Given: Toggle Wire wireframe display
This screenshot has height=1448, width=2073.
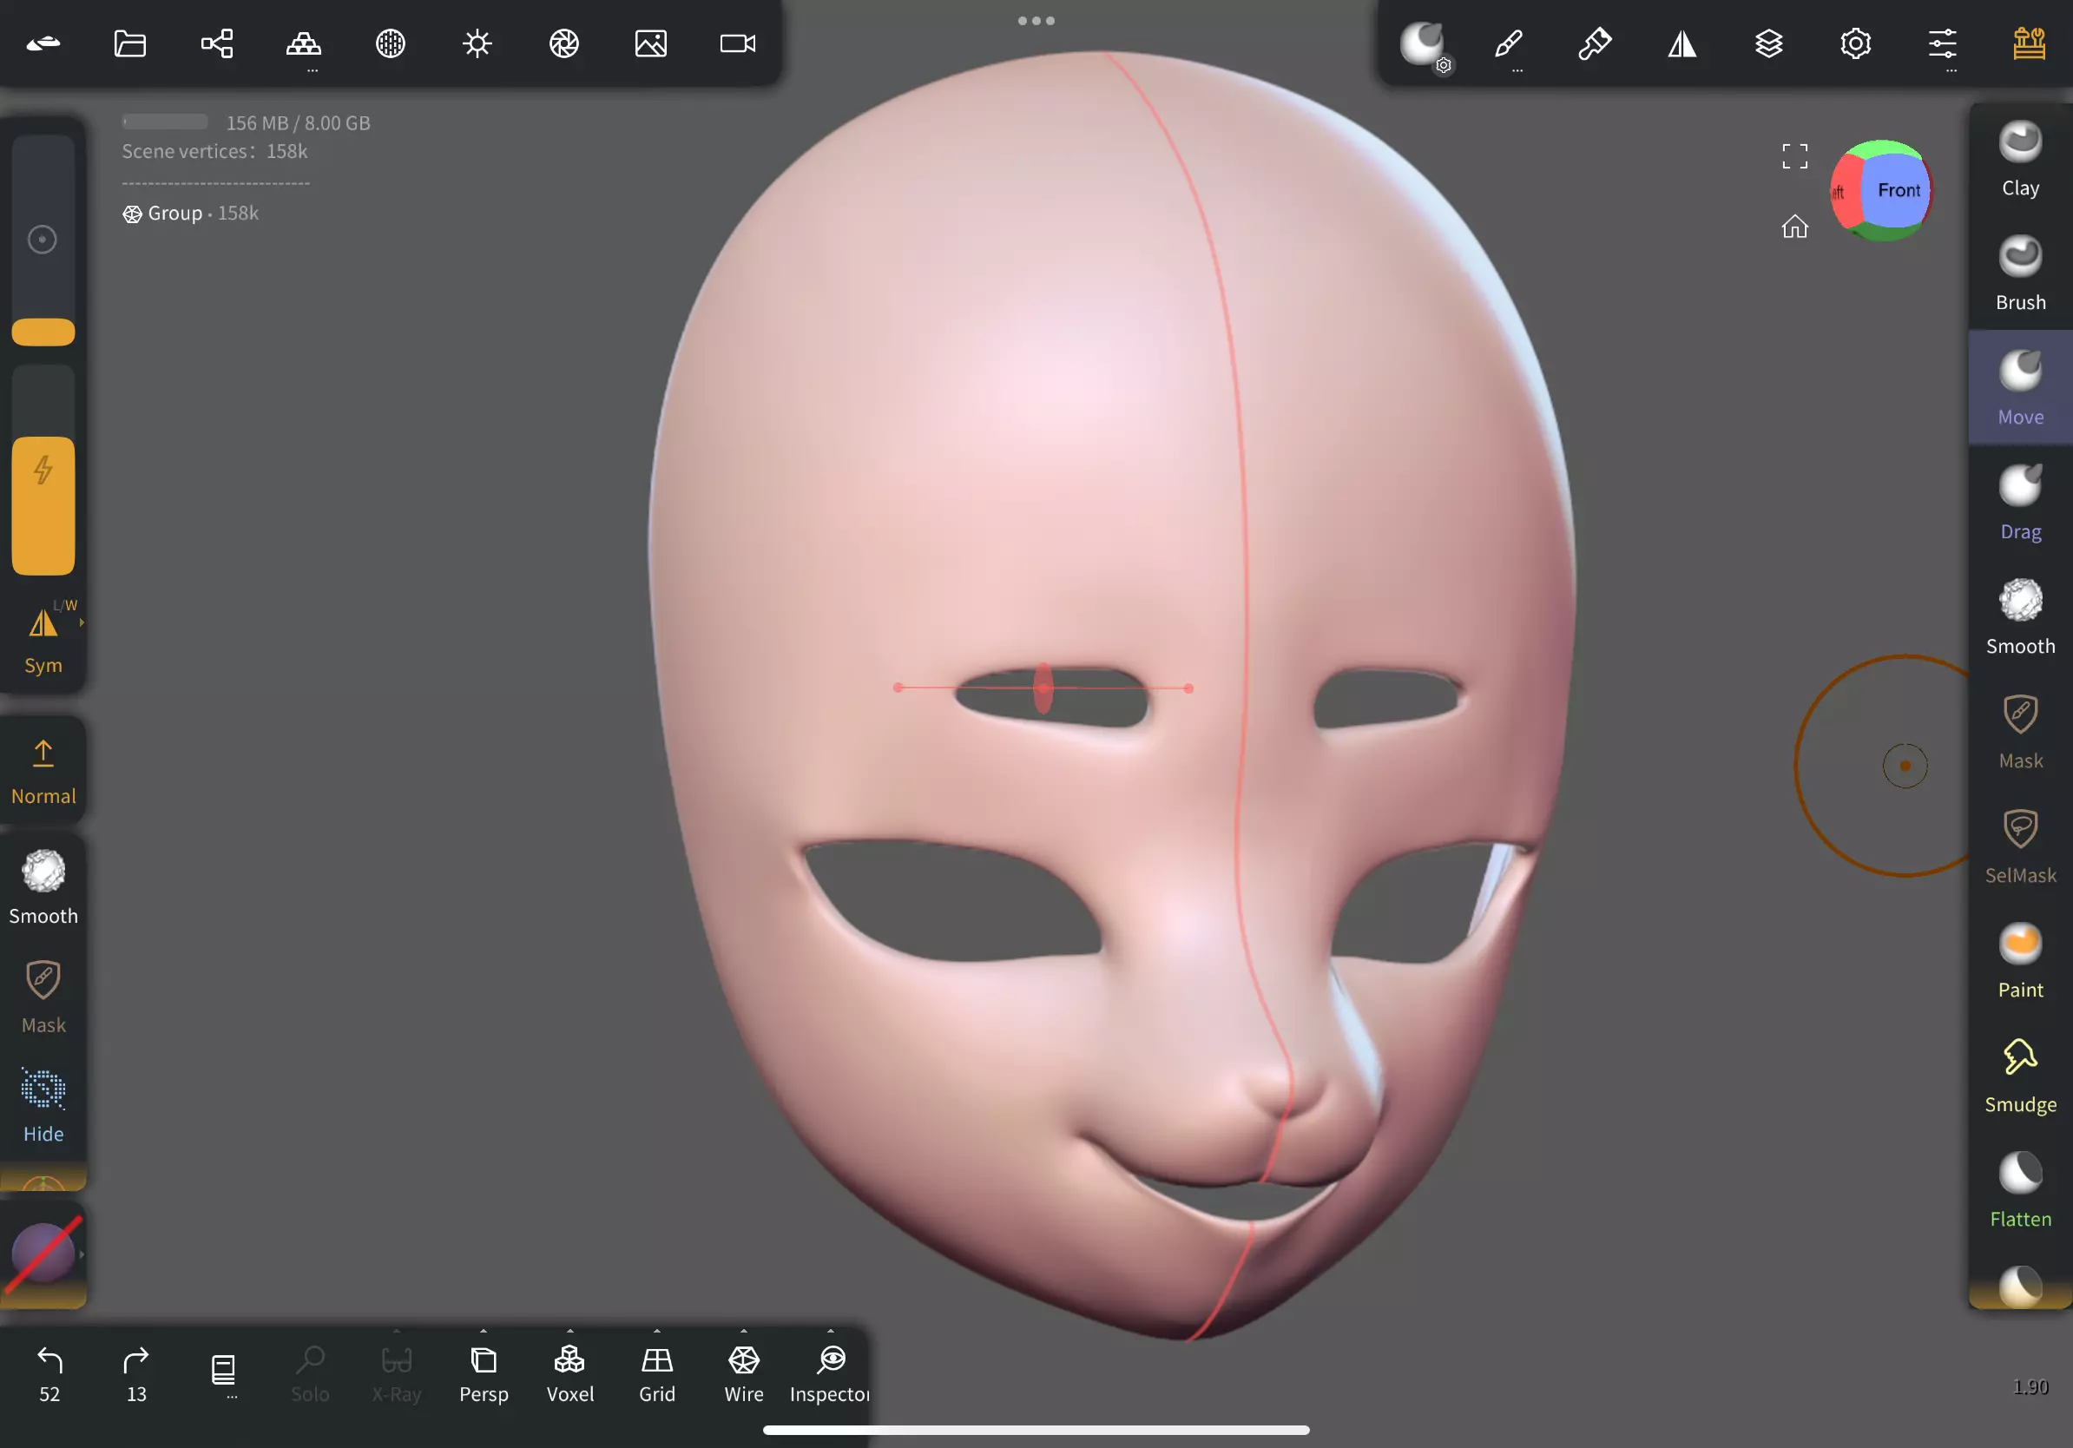Looking at the screenshot, I should pyautogui.click(x=744, y=1374).
